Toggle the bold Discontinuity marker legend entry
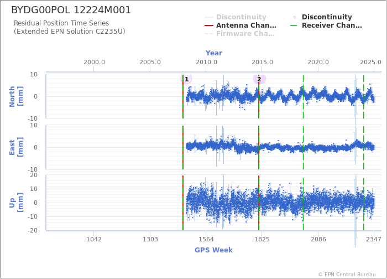The height and width of the screenshot is (279, 387). pyautogui.click(x=321, y=17)
